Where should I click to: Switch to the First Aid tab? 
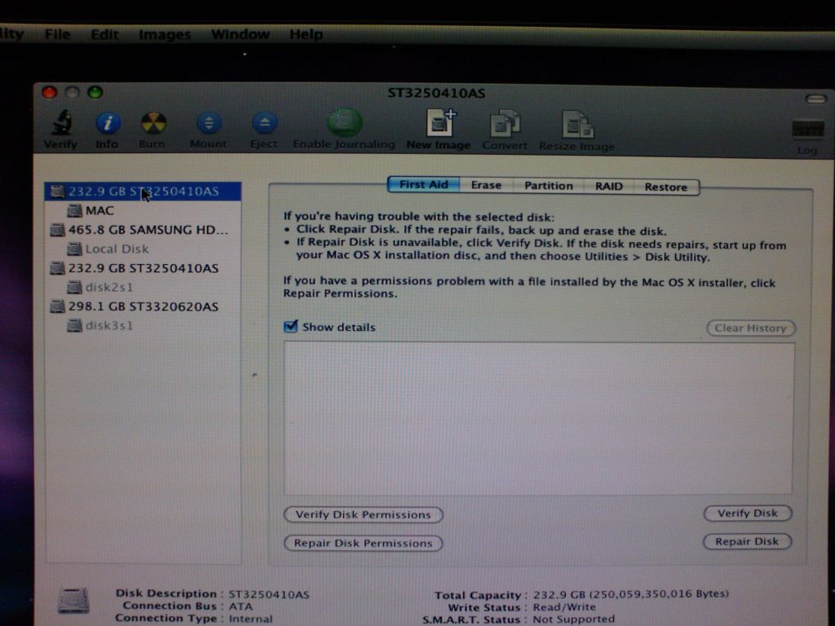(424, 185)
